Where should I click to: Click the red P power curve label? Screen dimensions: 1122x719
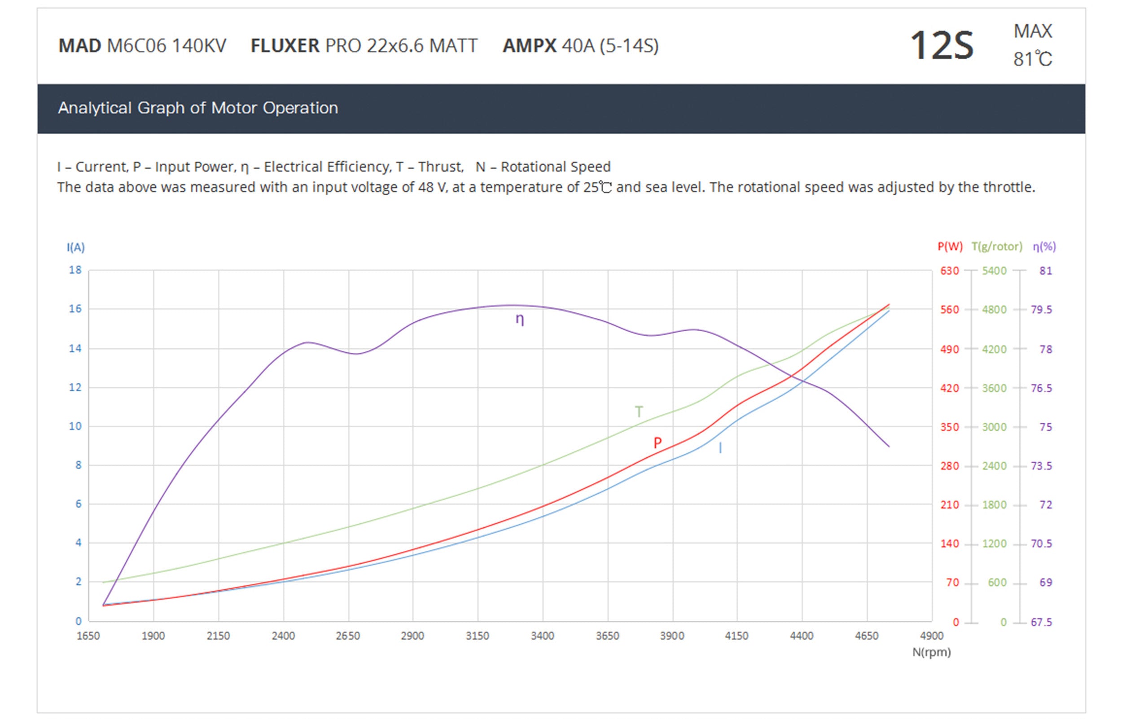(657, 443)
